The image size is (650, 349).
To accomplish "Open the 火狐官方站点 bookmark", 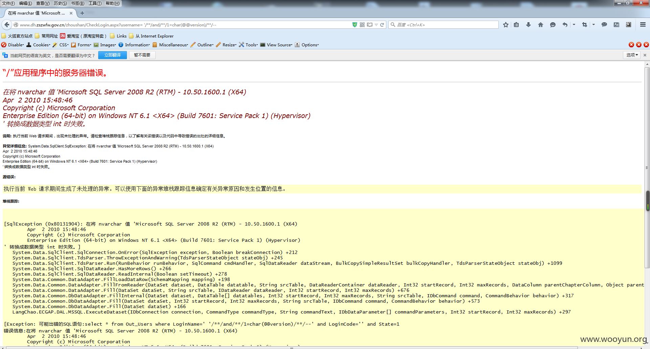I will pyautogui.click(x=17, y=36).
